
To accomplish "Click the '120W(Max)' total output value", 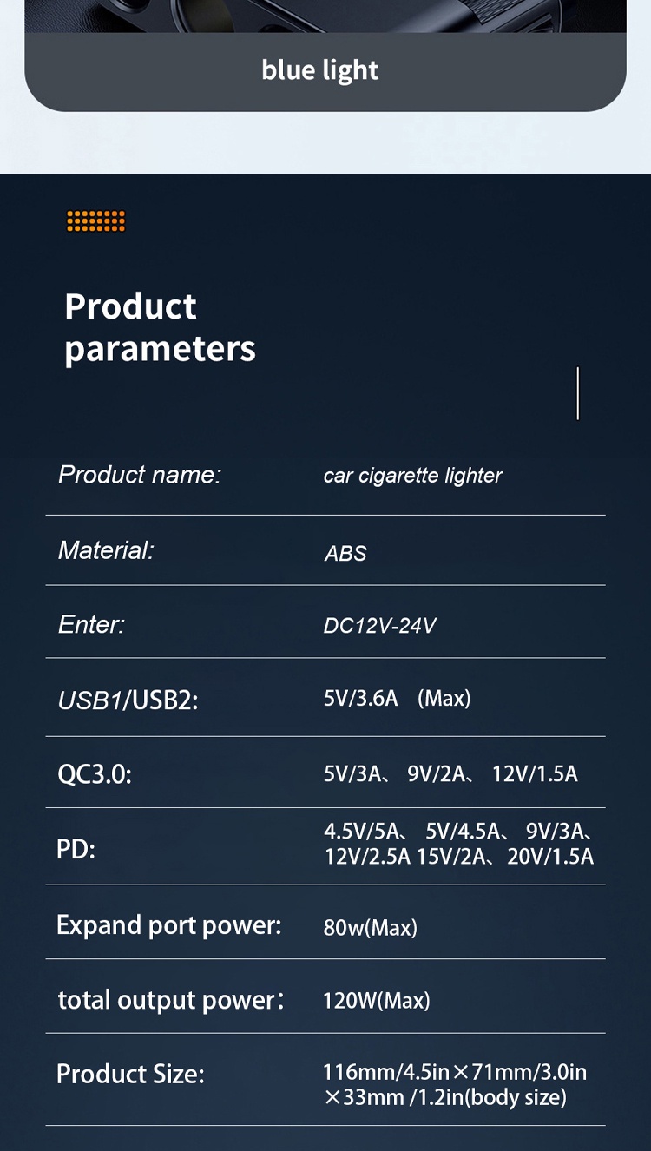I will (376, 1001).
